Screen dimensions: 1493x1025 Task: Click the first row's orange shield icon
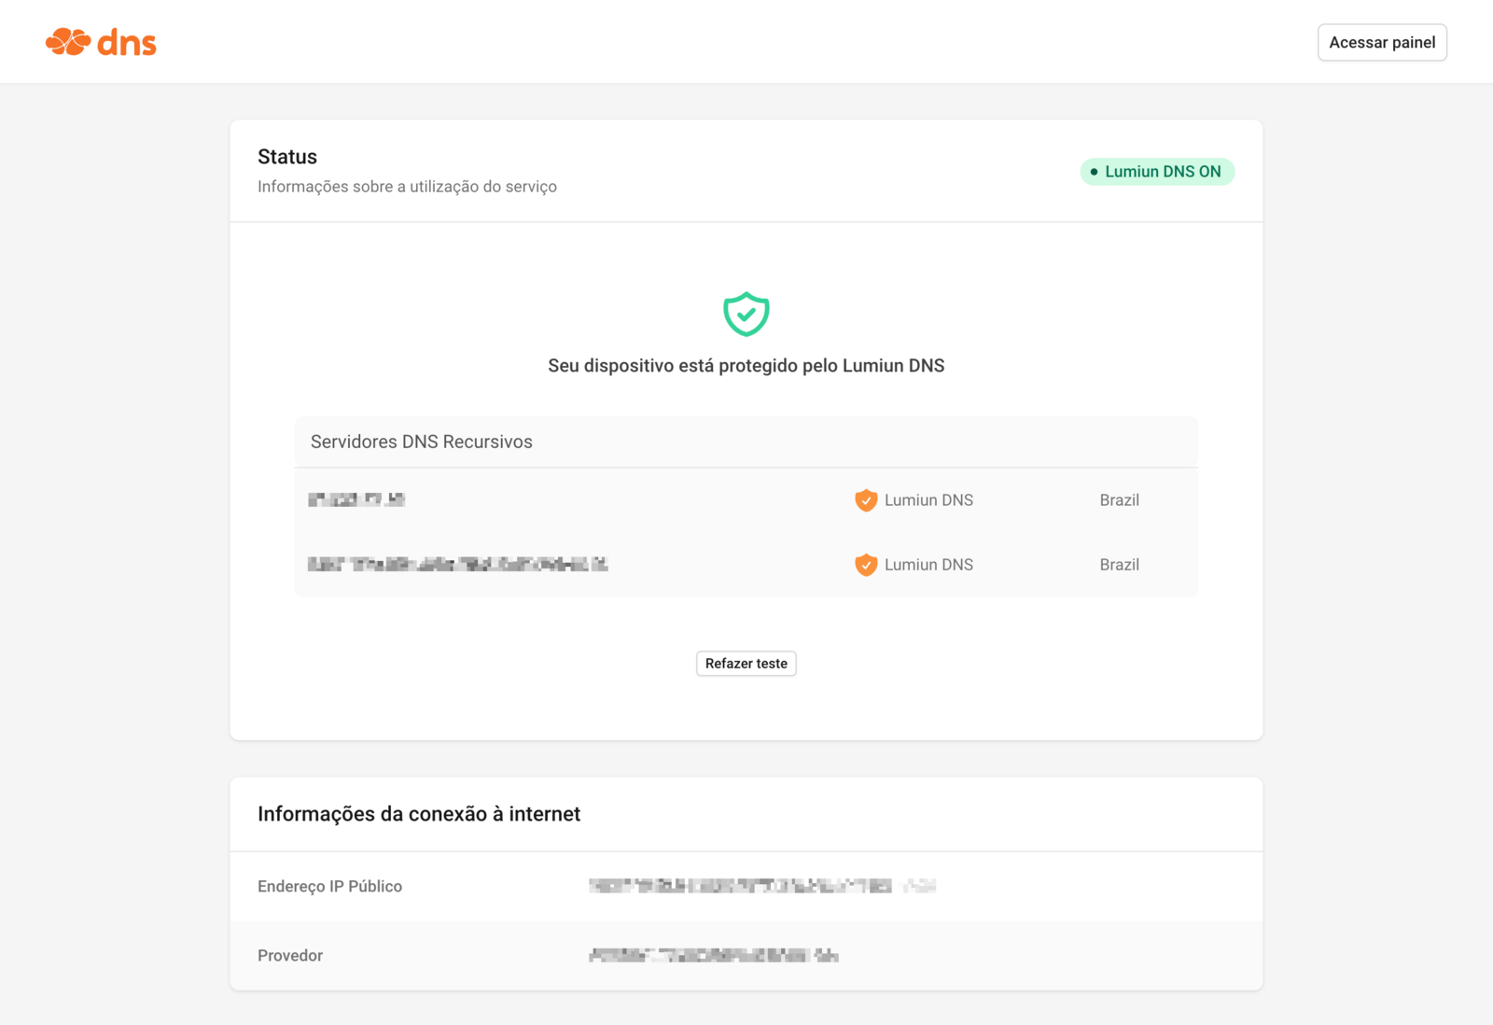click(x=866, y=500)
